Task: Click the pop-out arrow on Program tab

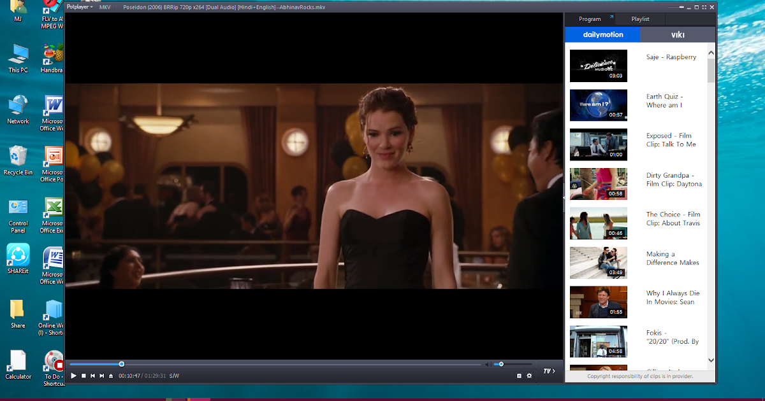Action: pos(611,17)
